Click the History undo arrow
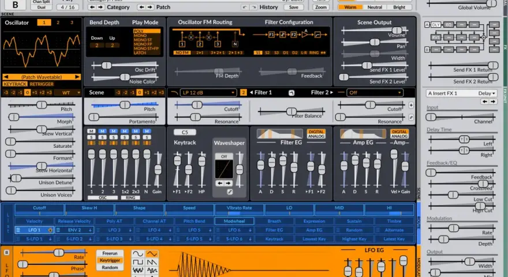Viewport: 508px width, 277px height. (245, 7)
